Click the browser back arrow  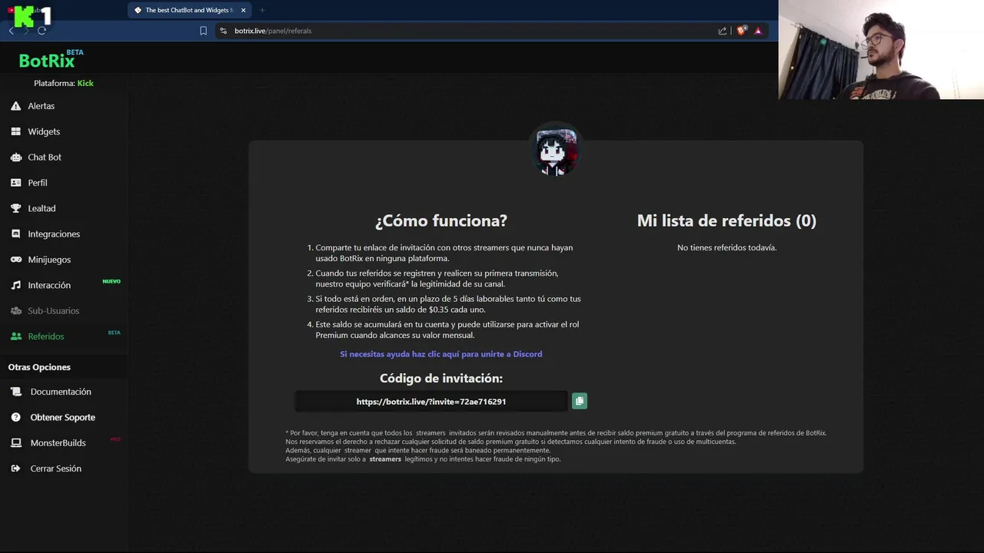coord(12,31)
